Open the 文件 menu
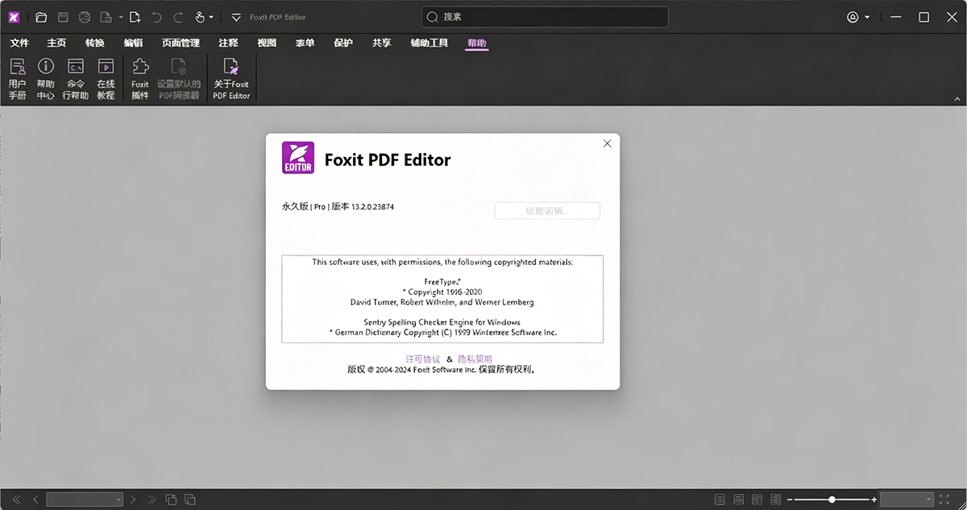Screen dimensions: 967x510 [x=19, y=43]
